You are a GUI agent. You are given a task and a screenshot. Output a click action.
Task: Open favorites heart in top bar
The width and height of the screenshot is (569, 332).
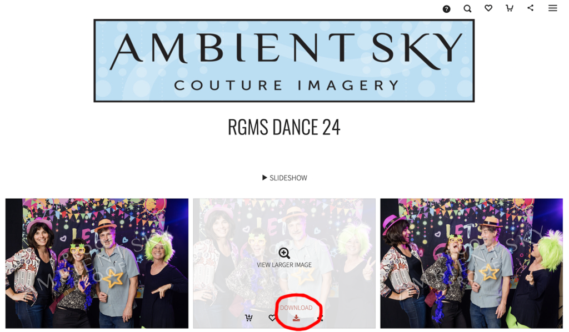pyautogui.click(x=488, y=8)
